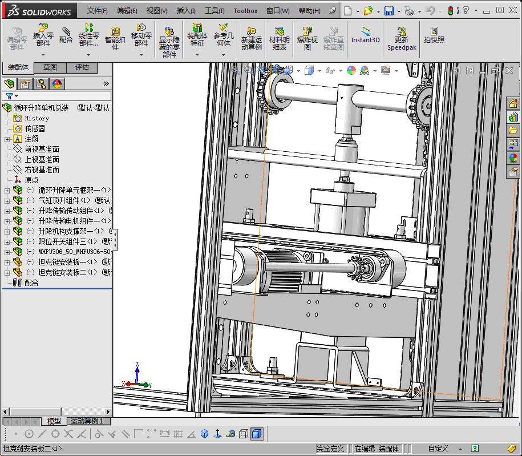Screen dimensions: 522x456
Task: Open the 工具(T) (Tools) menu
Action: [215, 11]
